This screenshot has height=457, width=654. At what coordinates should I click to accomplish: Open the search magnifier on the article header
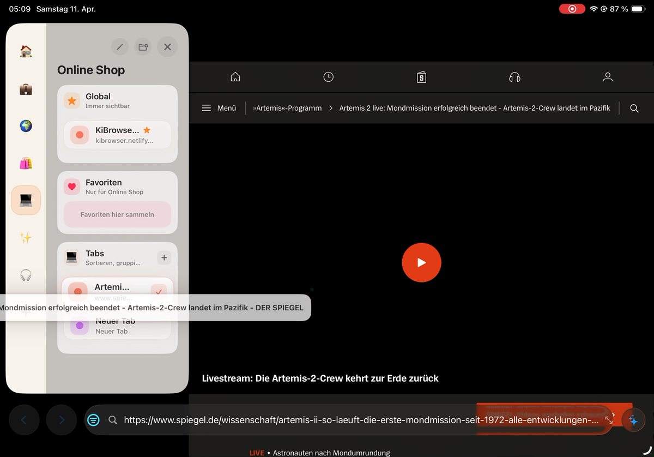634,108
